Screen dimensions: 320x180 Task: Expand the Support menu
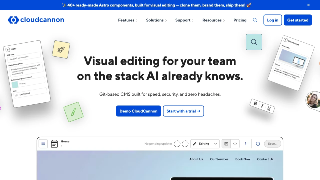pos(184,20)
